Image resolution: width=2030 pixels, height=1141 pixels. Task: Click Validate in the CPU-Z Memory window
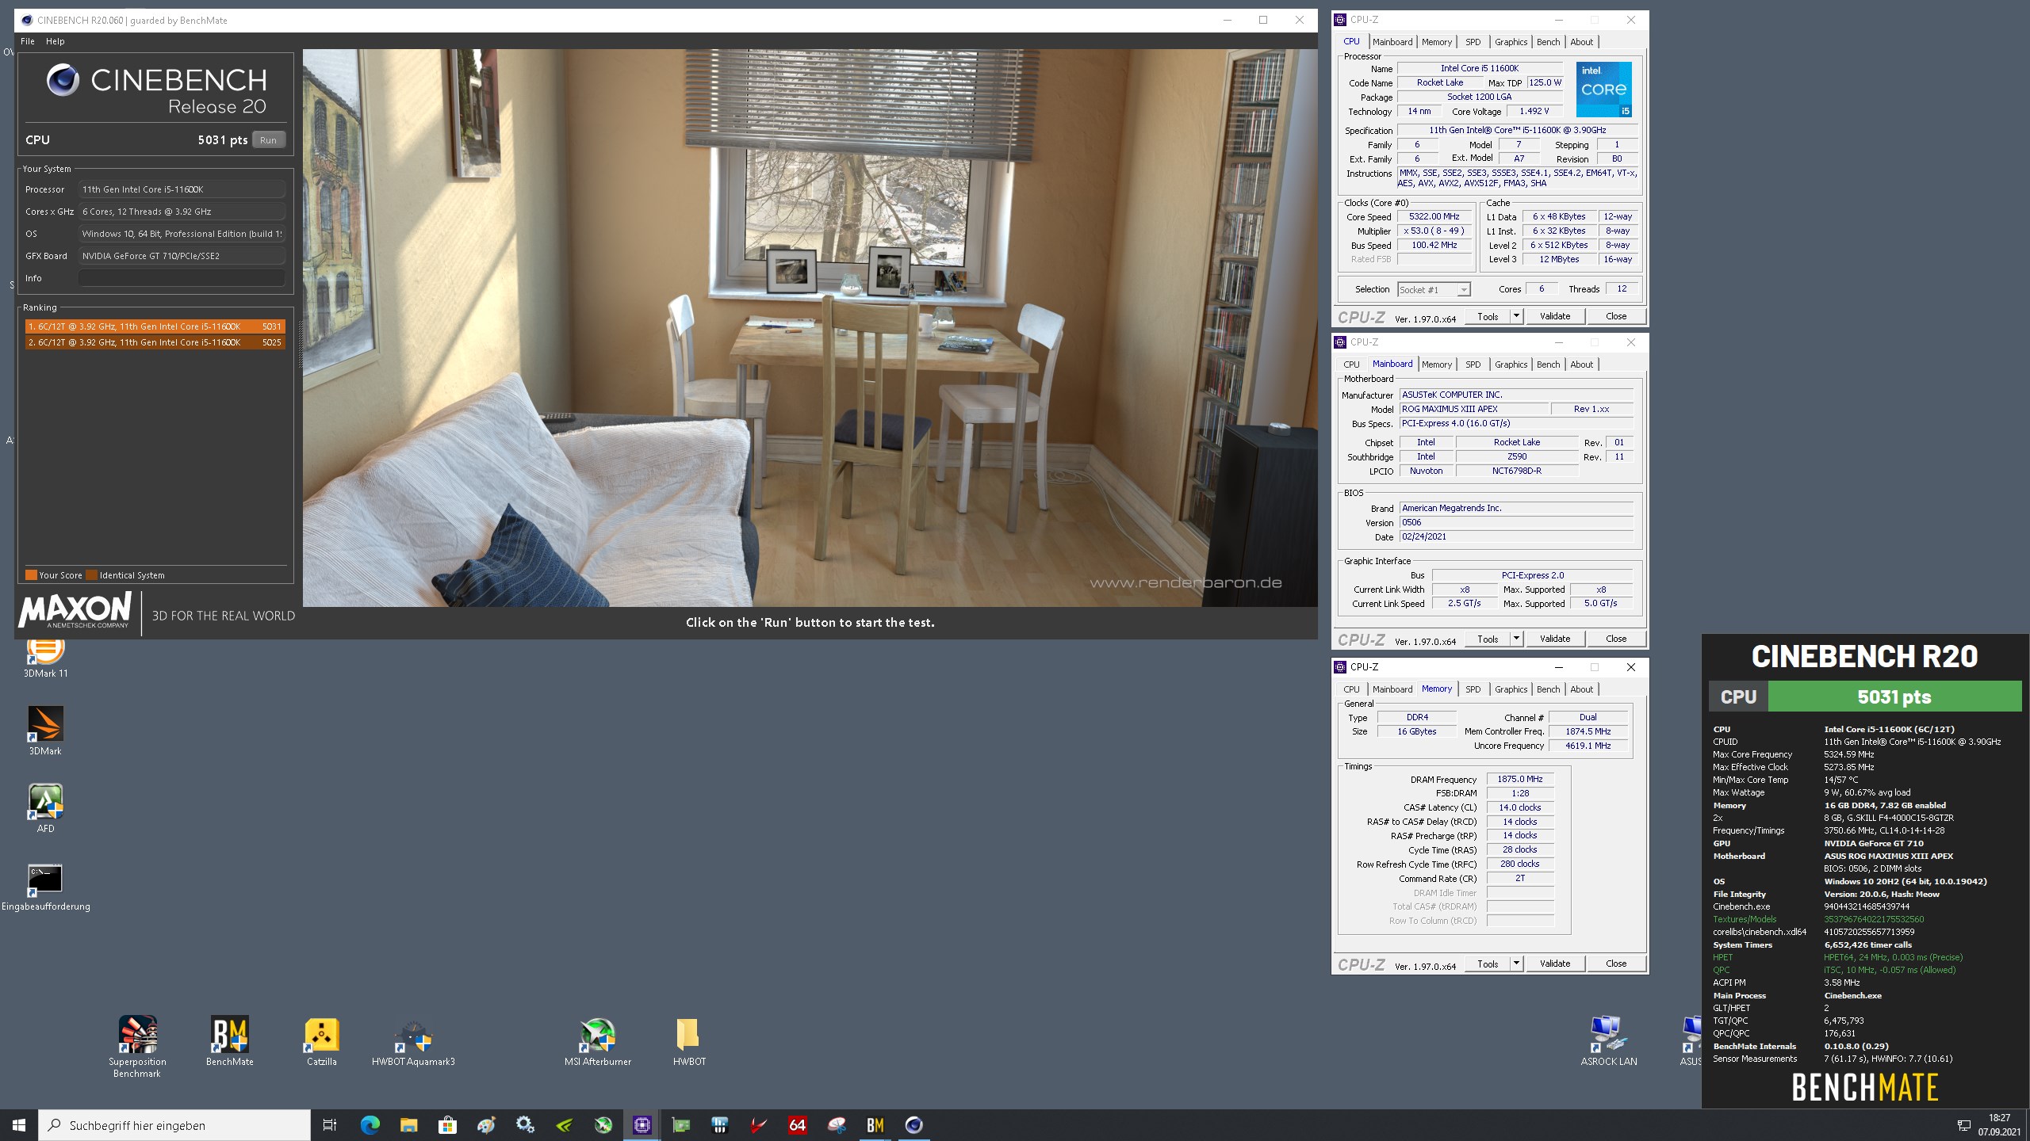[x=1555, y=964]
